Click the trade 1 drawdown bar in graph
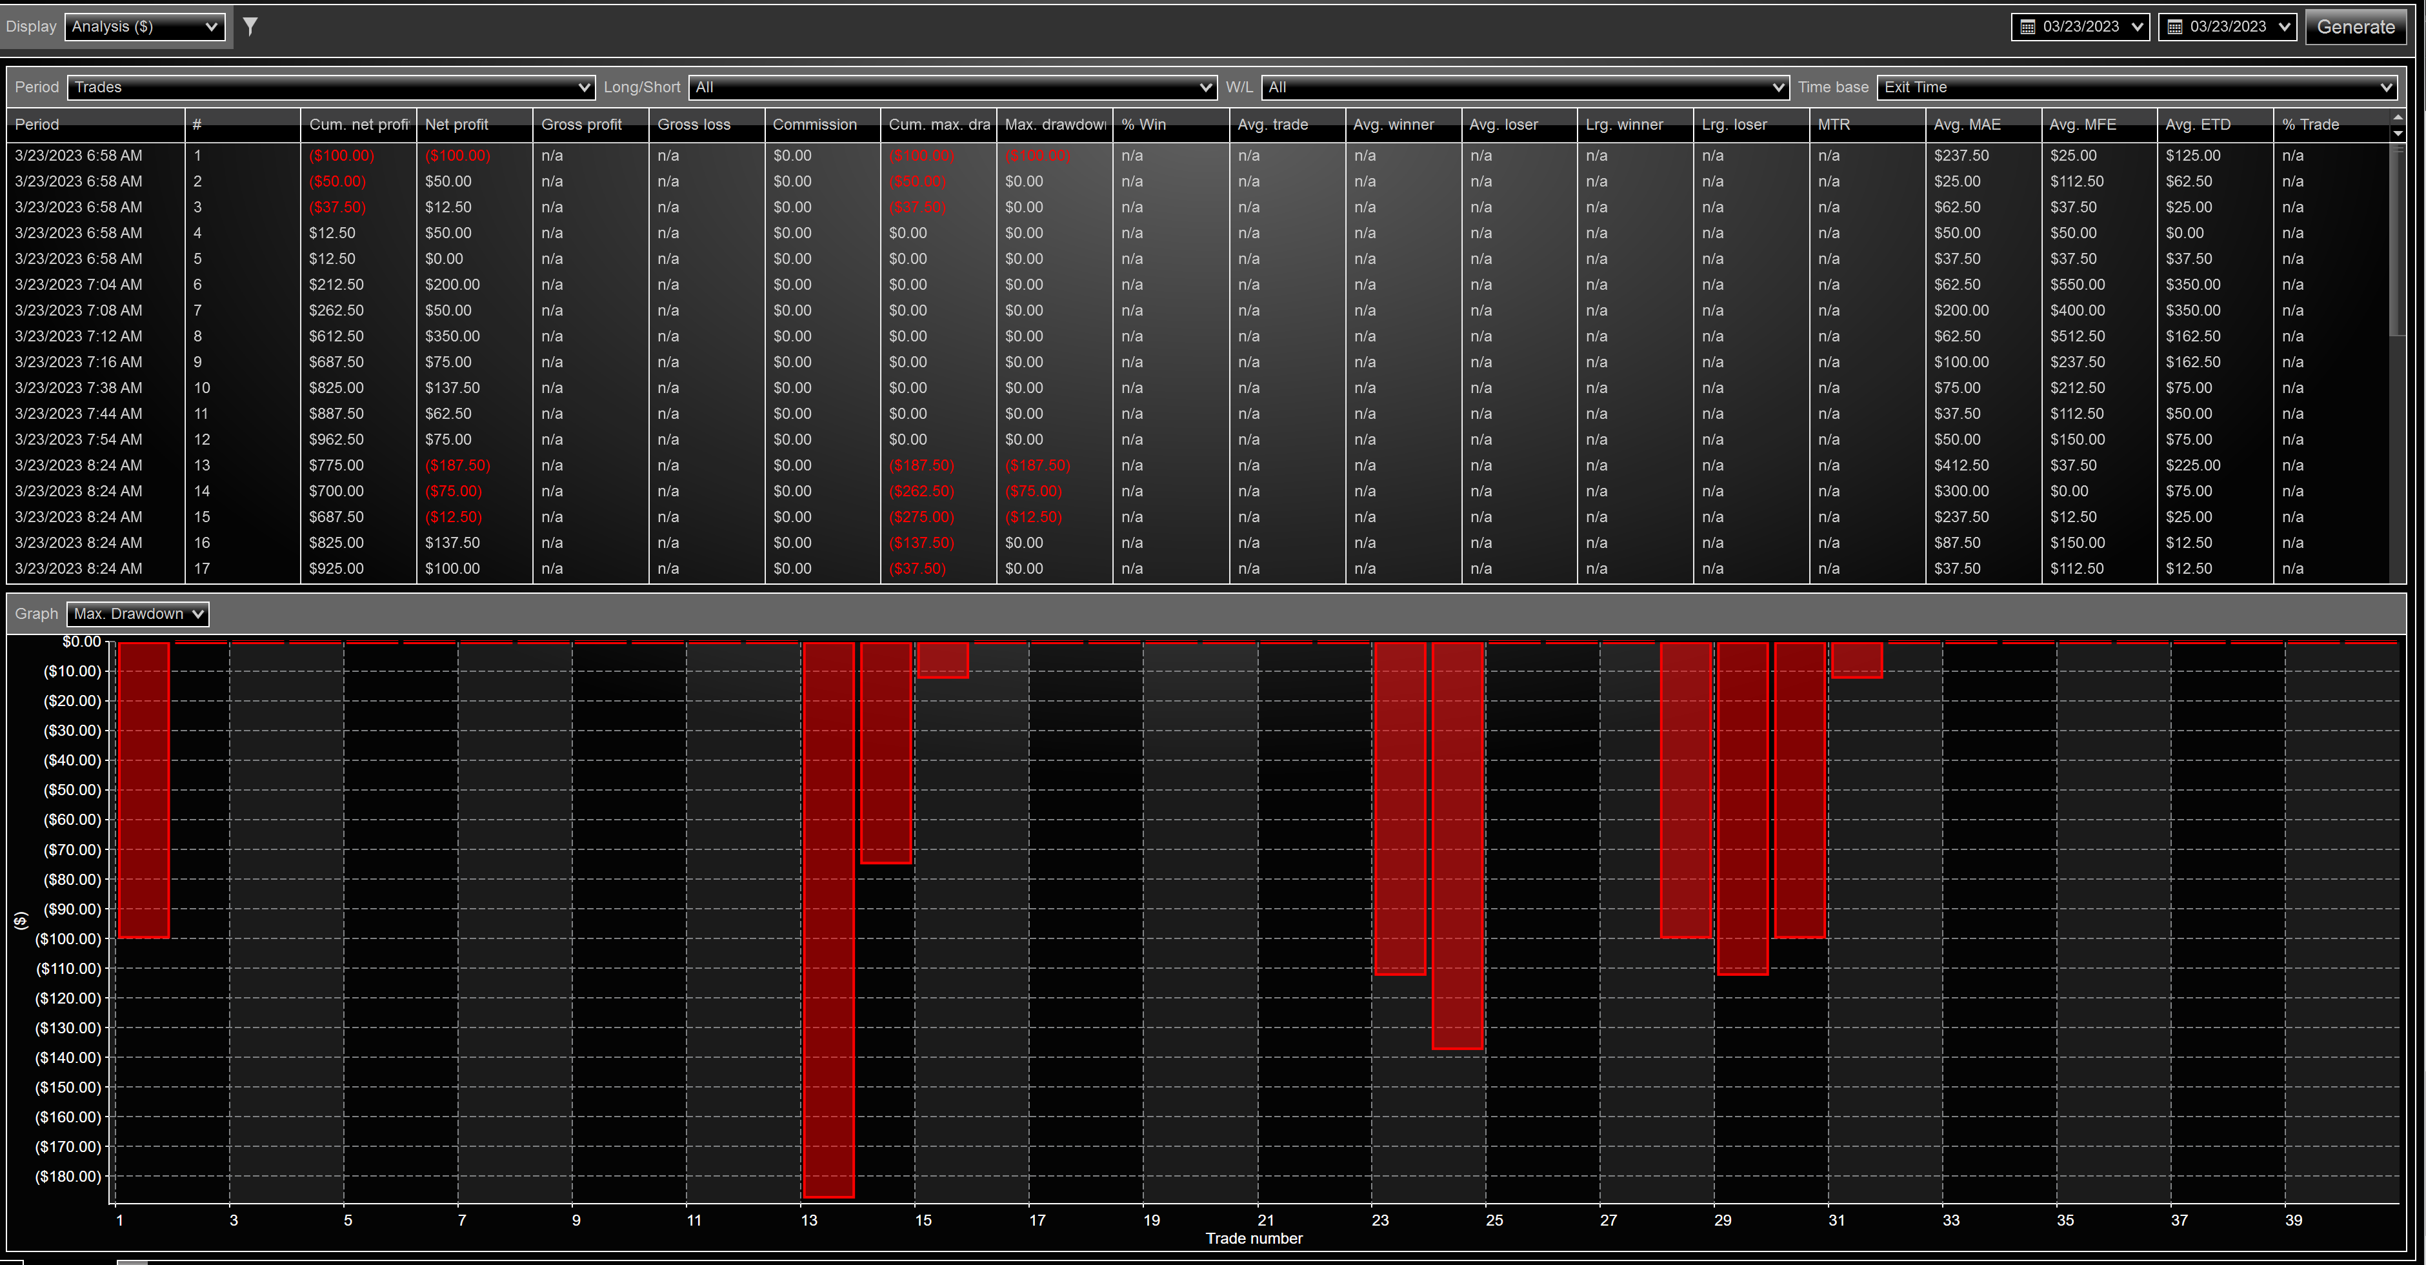The height and width of the screenshot is (1265, 2426). (x=144, y=789)
